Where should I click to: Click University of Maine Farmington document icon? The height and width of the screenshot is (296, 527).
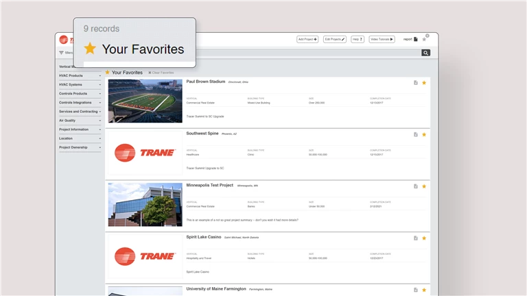[416, 290]
